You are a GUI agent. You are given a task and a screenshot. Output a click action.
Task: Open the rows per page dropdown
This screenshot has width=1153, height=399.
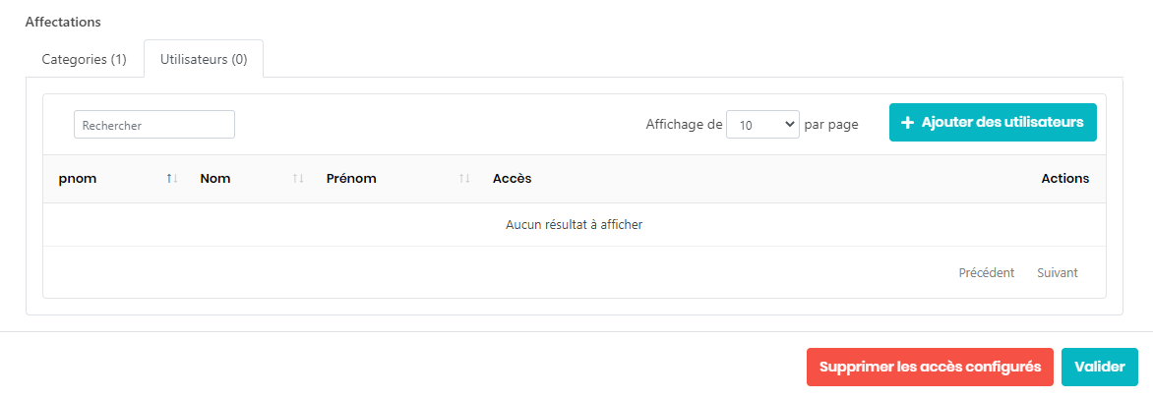762,125
